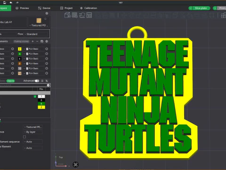Toggle the green object printable checkbox
Screen dimensions: 226x170
35,96
